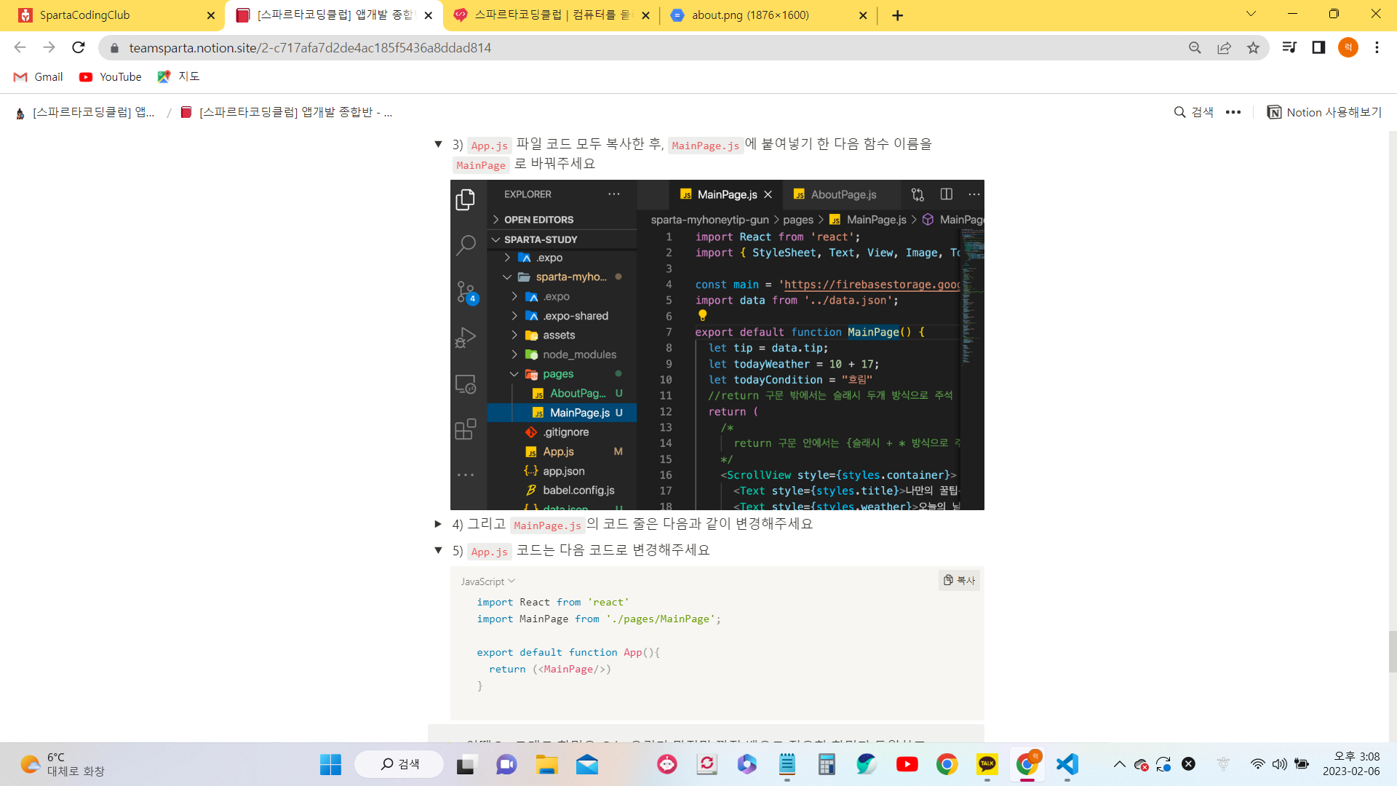Open KakaoTalk on taskbar
Image resolution: width=1397 pixels, height=786 pixels.
(987, 764)
